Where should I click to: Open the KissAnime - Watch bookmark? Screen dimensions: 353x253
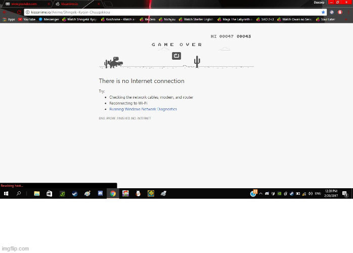pyautogui.click(x=118, y=19)
